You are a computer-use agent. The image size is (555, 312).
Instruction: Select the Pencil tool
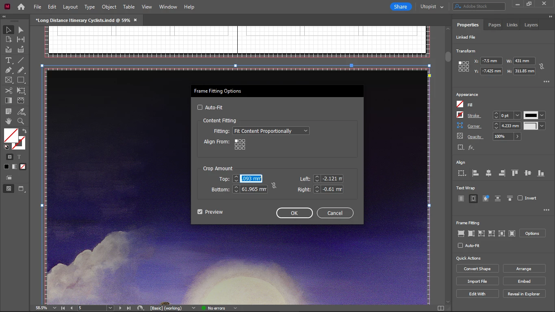pyautogui.click(x=21, y=70)
